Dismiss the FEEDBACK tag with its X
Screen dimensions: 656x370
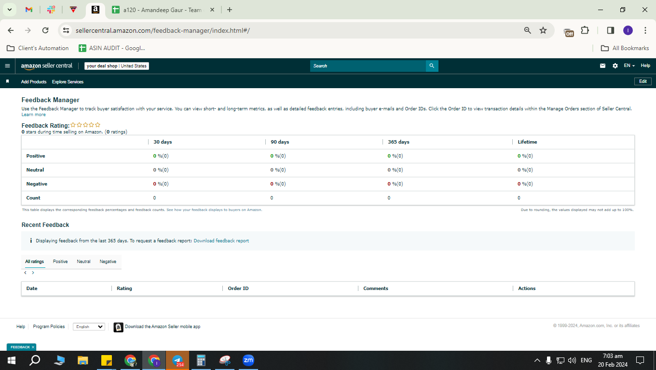(33, 347)
